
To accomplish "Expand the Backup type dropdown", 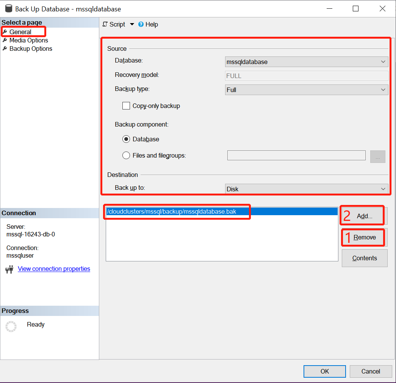I will tap(306, 90).
